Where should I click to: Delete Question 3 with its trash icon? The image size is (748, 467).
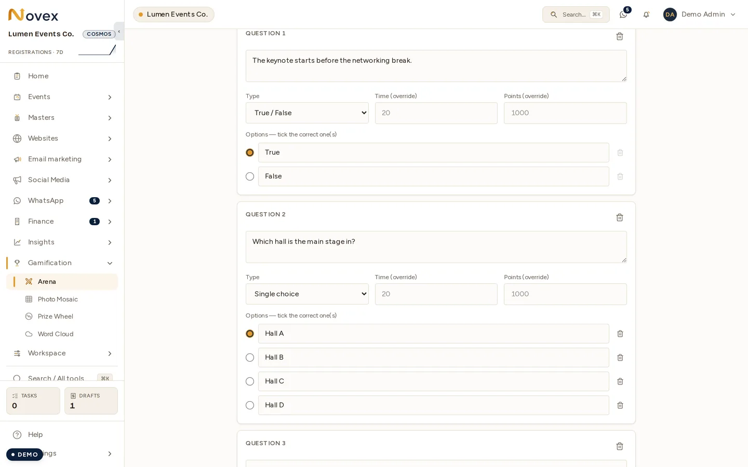619,446
